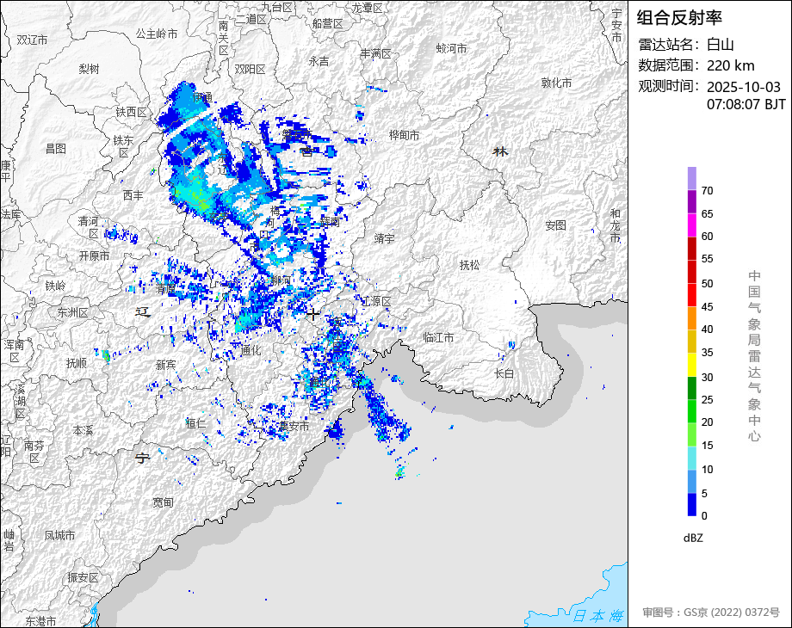Viewport: 792px width, 628px height.
Task: Click the dark blue 0 dBZ swatch
Action: tap(692, 504)
